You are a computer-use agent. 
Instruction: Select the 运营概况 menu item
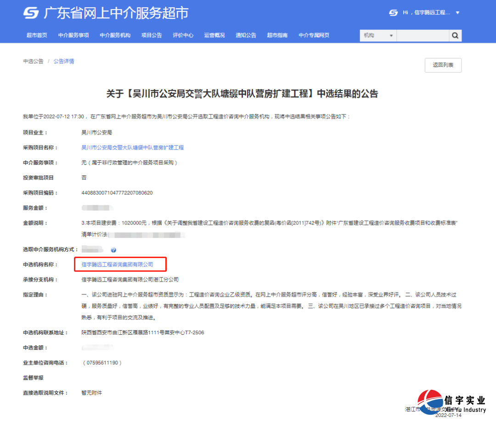pos(214,35)
